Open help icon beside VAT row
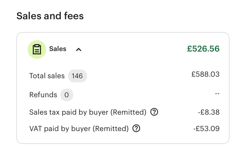The width and height of the screenshot is (239, 158). (136, 129)
